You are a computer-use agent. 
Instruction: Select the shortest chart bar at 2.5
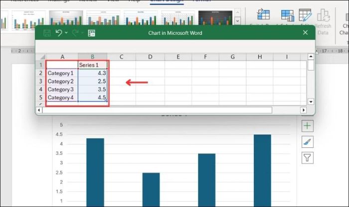point(151,190)
